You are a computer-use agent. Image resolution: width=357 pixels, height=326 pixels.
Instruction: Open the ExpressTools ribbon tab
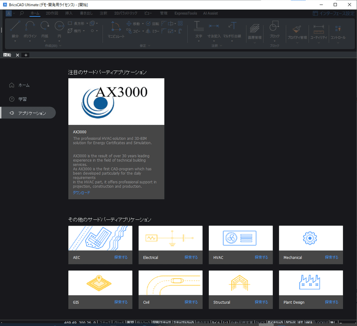point(186,13)
